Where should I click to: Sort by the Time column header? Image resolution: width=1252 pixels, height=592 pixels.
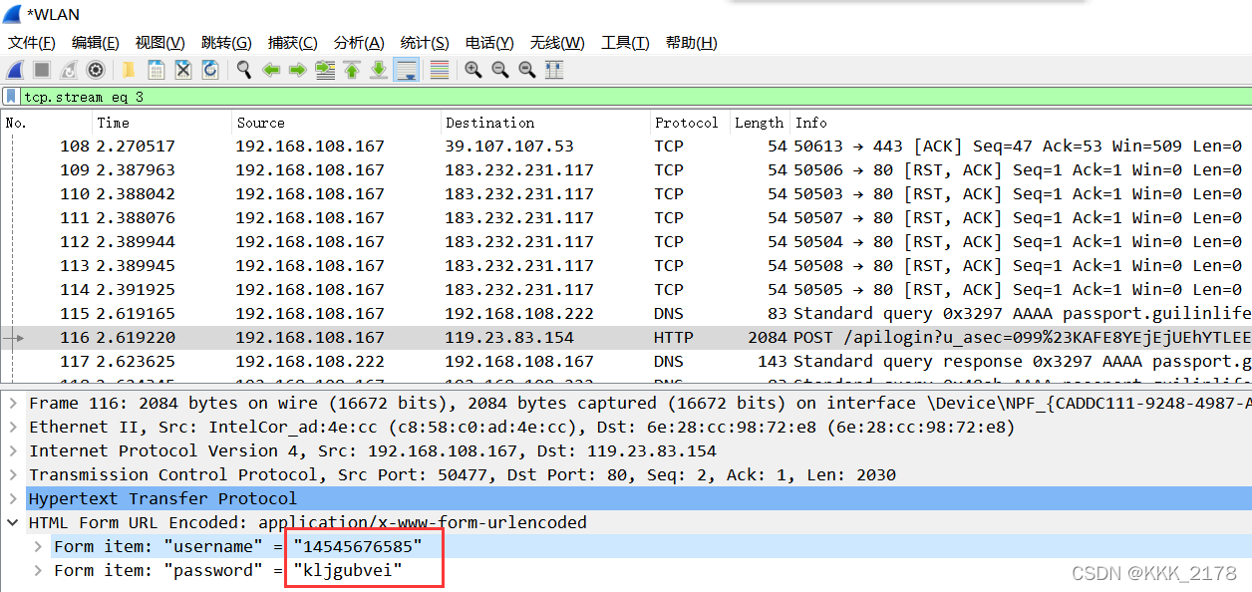(x=161, y=123)
